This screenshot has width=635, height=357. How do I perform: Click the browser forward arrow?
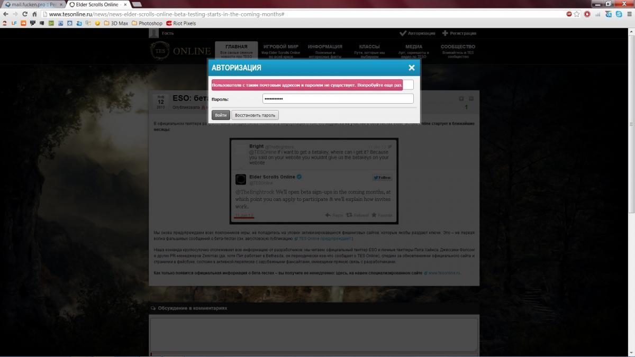(15, 14)
